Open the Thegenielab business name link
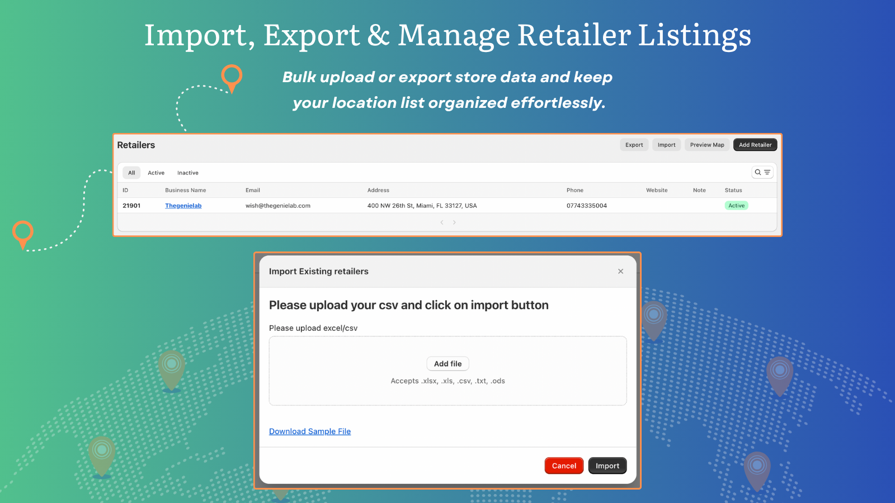This screenshot has width=895, height=503. pos(183,205)
